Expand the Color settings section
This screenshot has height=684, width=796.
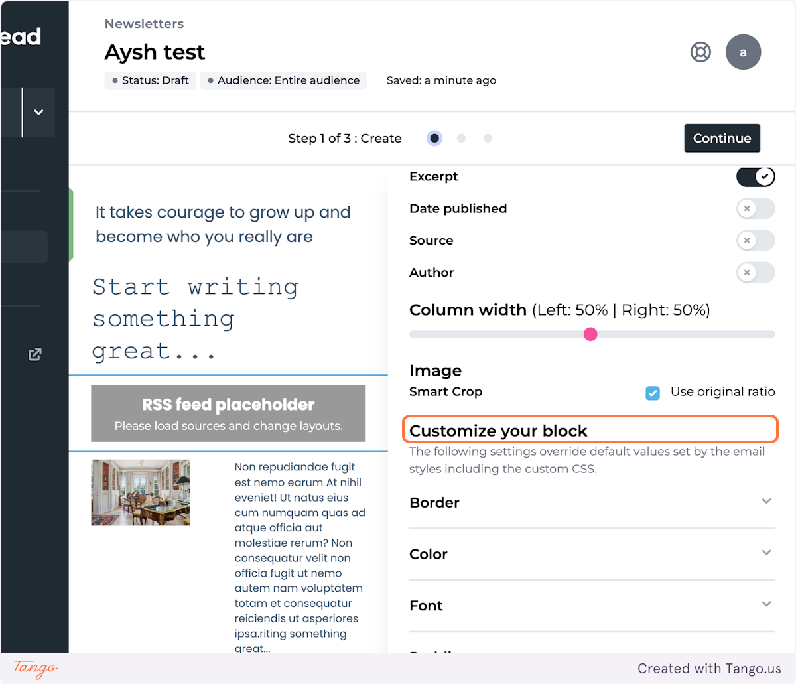[x=592, y=554]
